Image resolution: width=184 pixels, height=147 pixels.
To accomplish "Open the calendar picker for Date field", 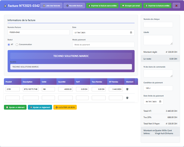I will 131,33.
